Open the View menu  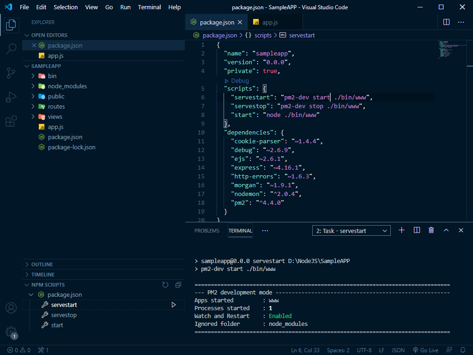click(91, 7)
